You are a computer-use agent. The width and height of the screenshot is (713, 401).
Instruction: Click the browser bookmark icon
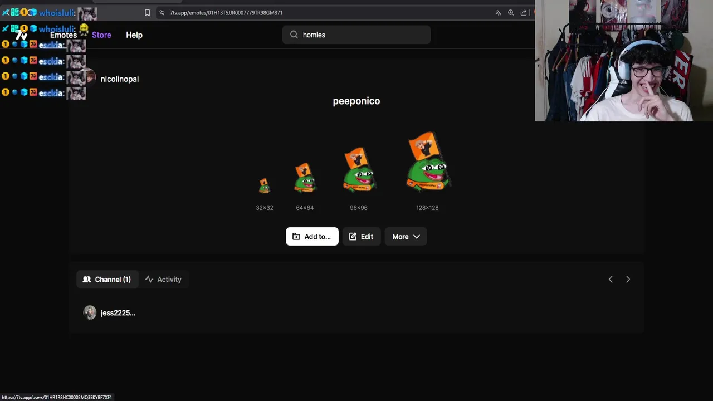pos(147,13)
